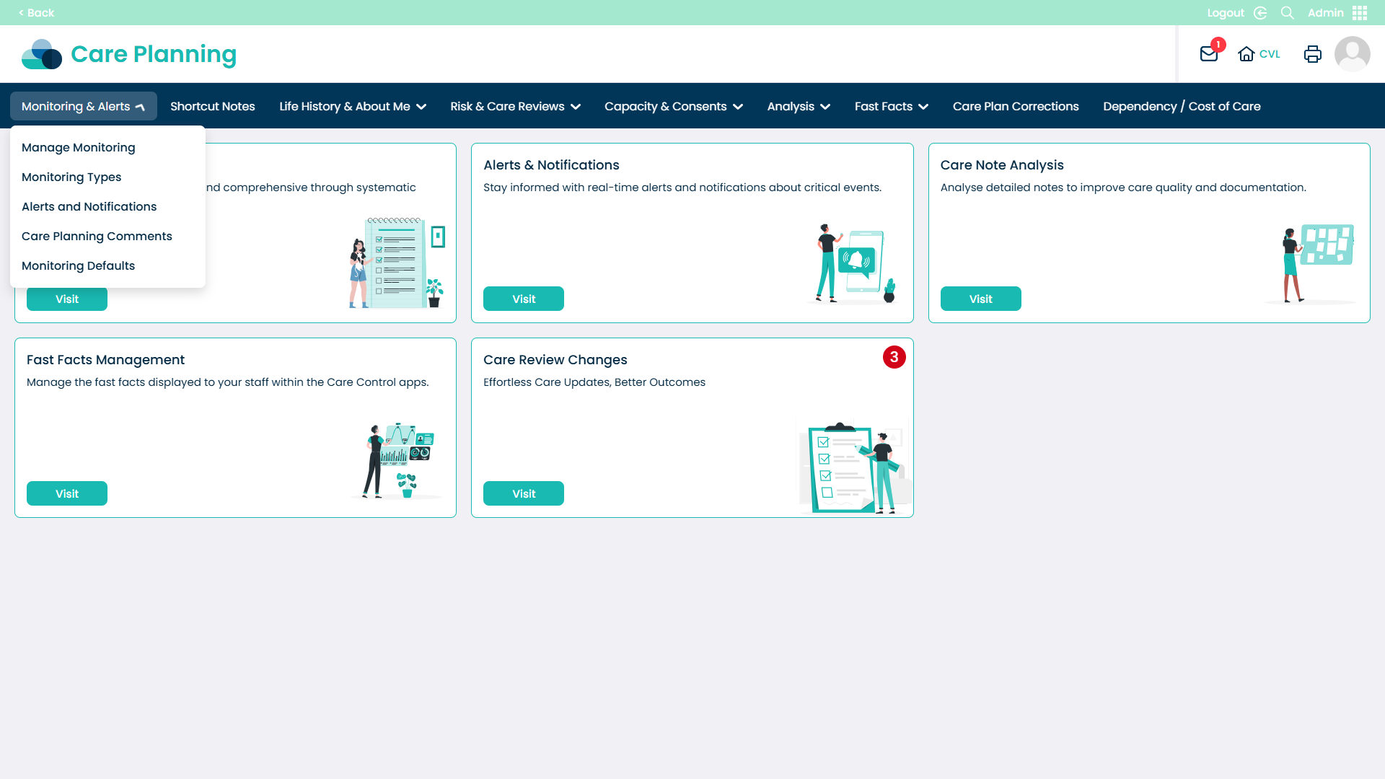Click the red badge on Care Review Changes

[894, 356]
